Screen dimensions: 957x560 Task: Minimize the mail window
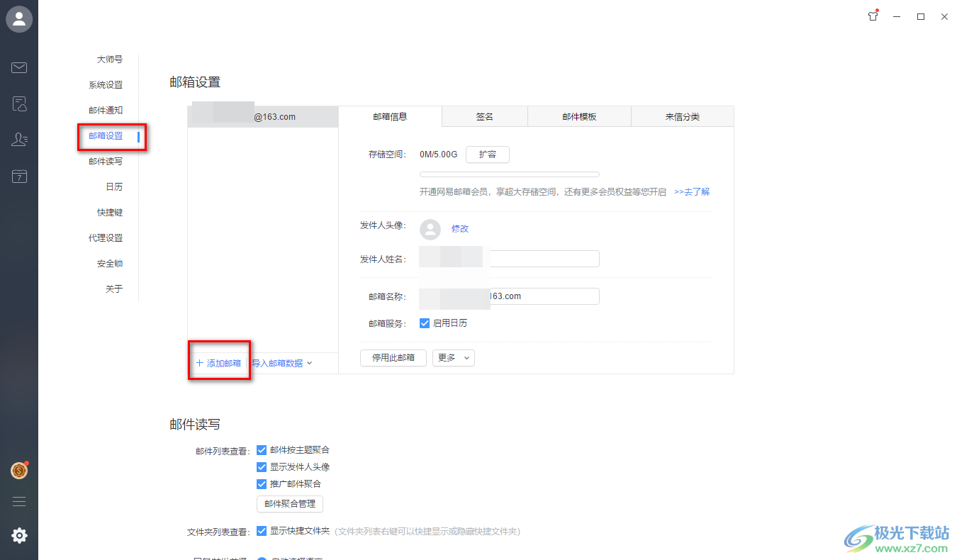coord(897,17)
